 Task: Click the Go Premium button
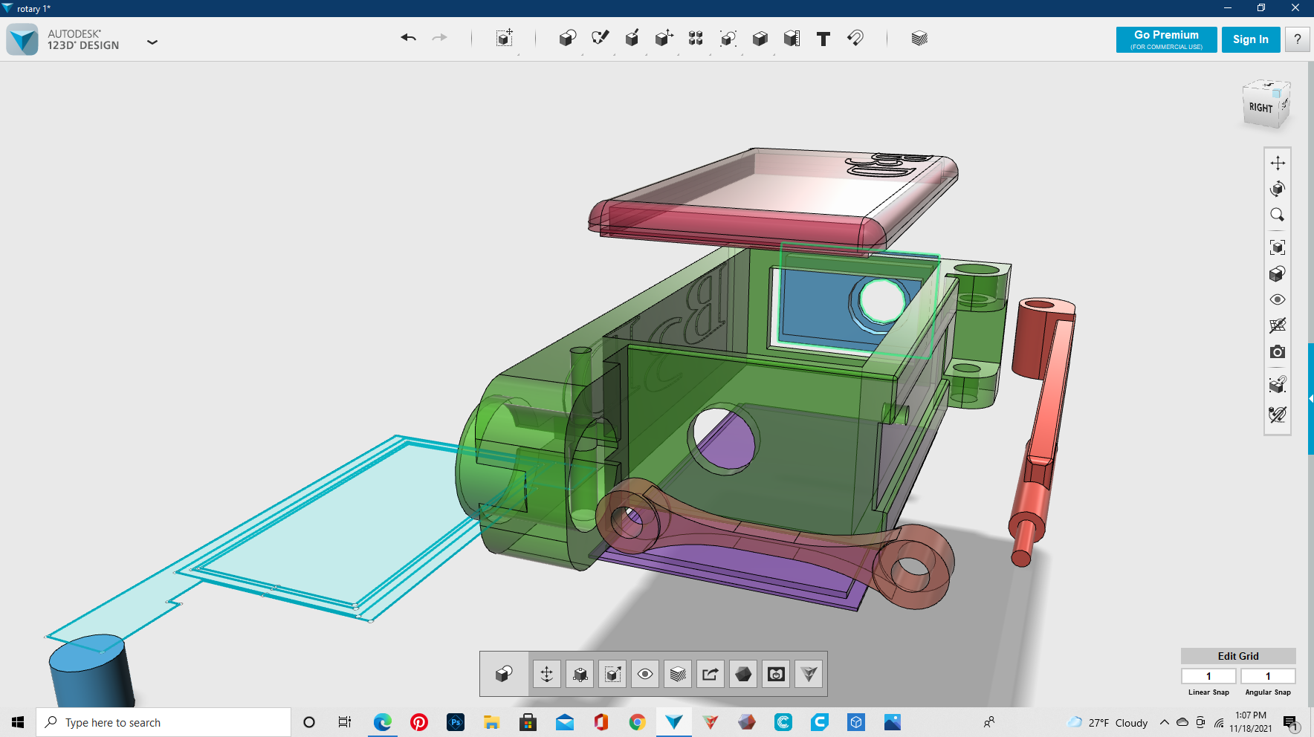1166,39
